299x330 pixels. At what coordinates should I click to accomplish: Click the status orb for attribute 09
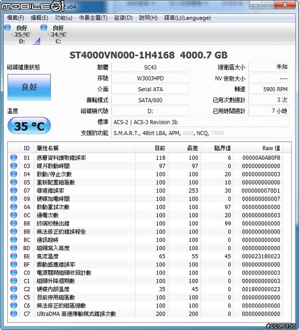(14, 199)
